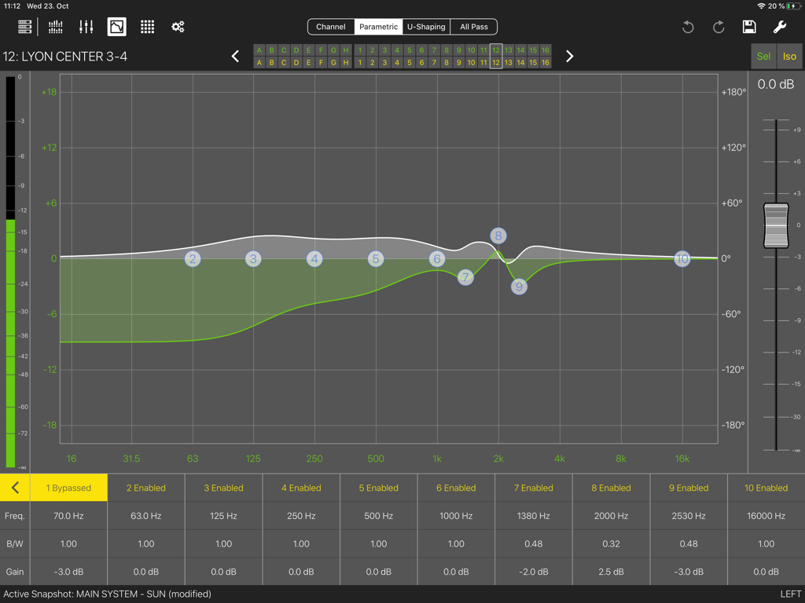Image resolution: width=805 pixels, height=603 pixels.
Task: Toggle the Iso button
Action: 789,56
